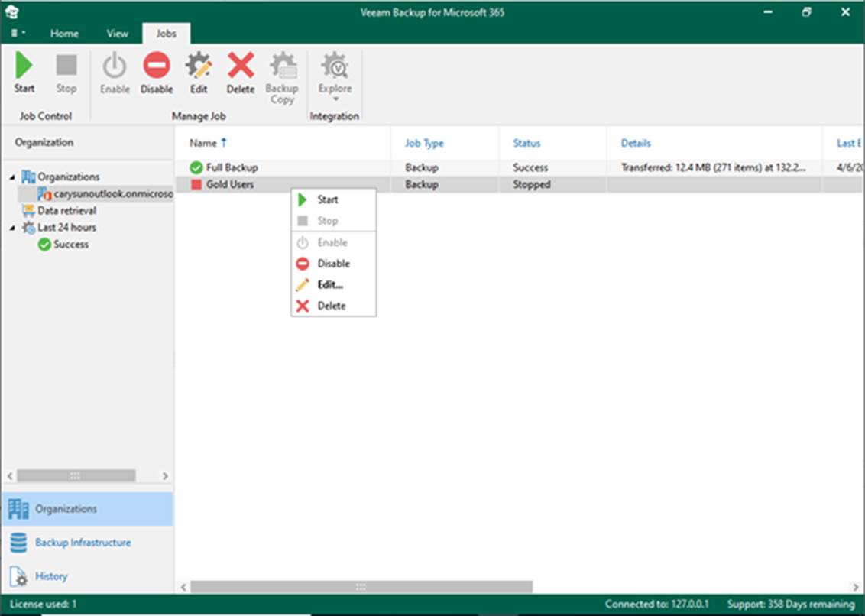The width and height of the screenshot is (865, 616).
Task: Click the job list horizontal scrollbar thumb
Action: click(361, 587)
